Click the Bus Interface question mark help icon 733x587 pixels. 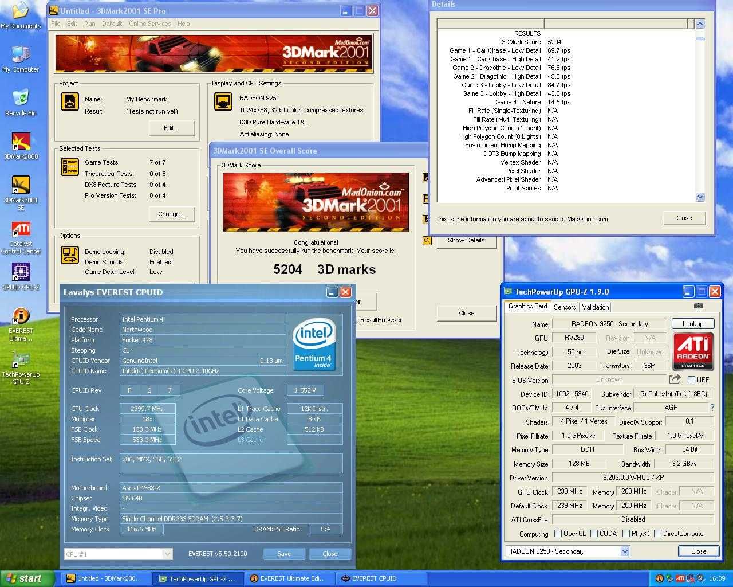(712, 408)
